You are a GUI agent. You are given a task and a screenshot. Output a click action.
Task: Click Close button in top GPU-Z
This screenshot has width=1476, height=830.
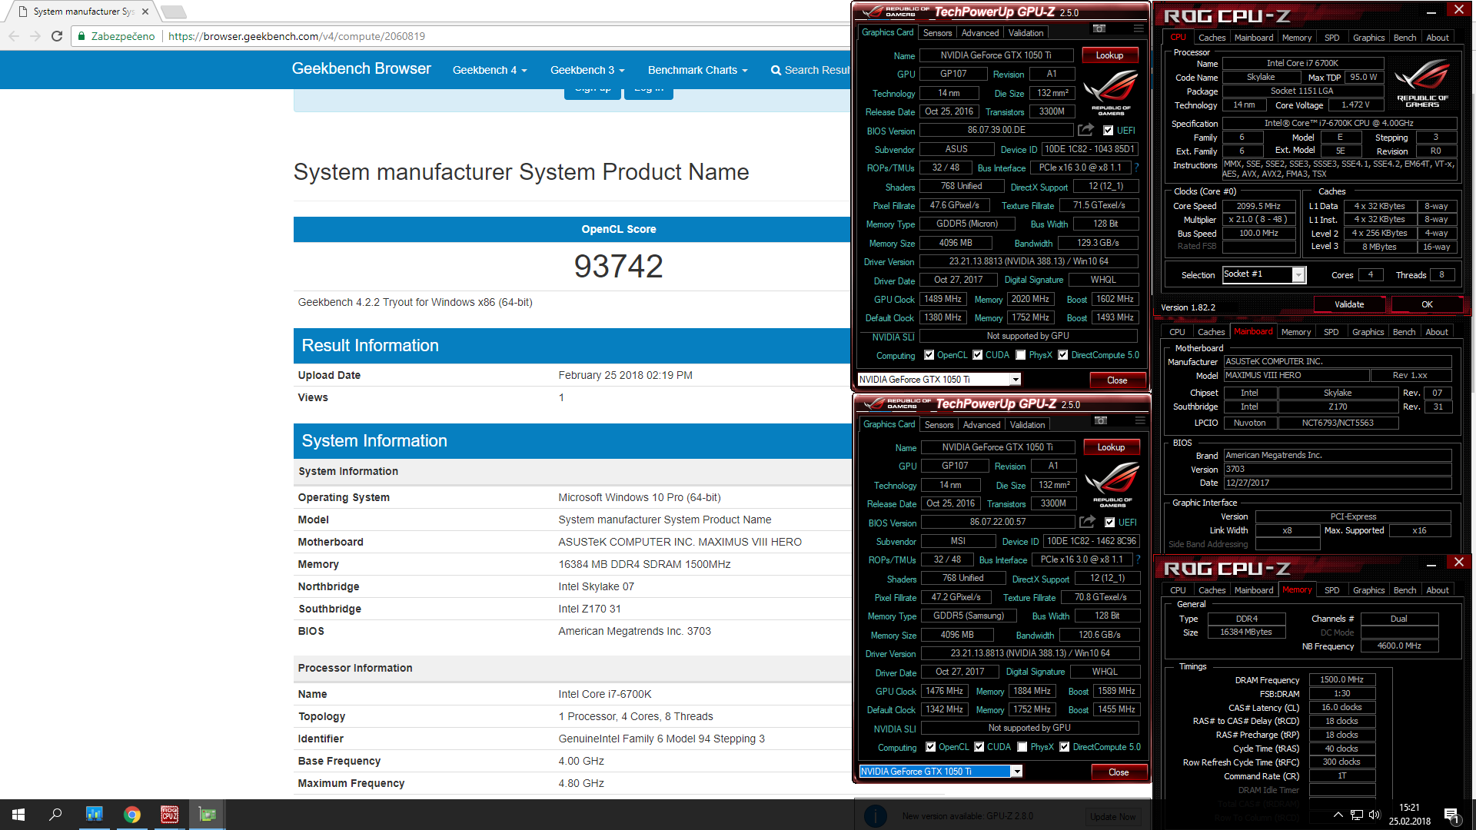[1117, 380]
